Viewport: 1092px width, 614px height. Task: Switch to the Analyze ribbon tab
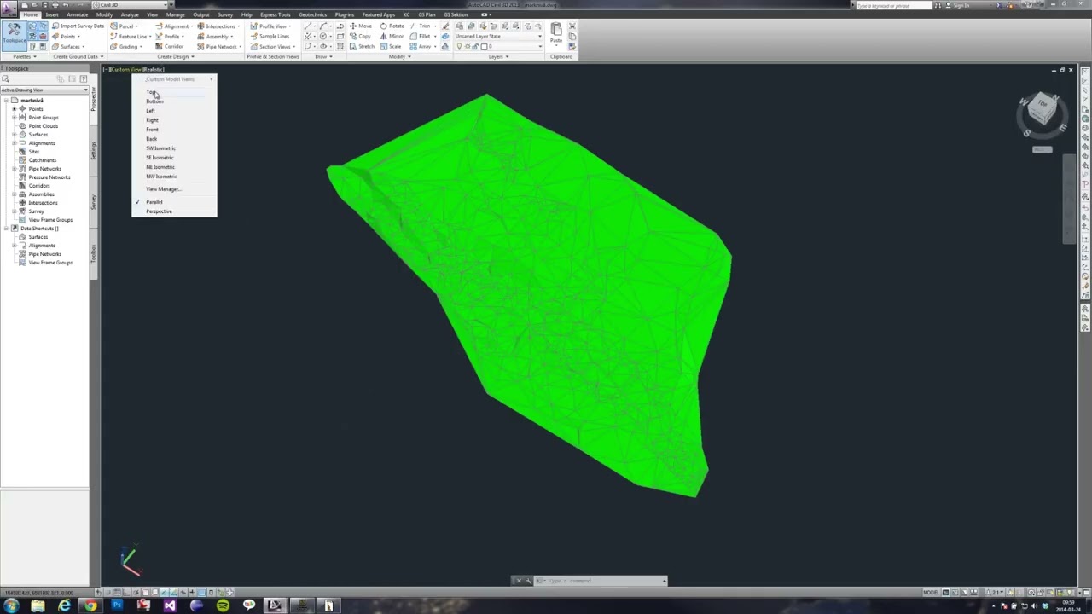(x=130, y=14)
